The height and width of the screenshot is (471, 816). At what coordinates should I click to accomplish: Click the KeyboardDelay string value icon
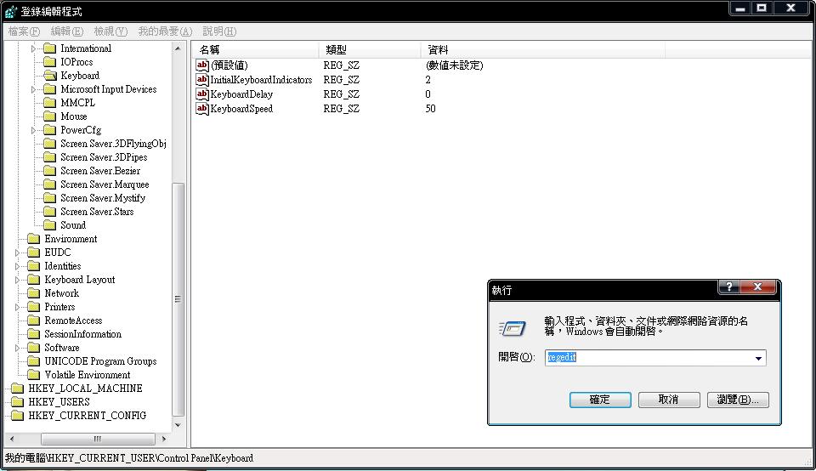[x=202, y=94]
